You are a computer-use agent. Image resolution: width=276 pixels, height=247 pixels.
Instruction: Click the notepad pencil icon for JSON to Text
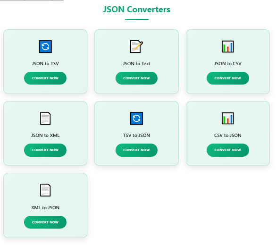[136, 47]
